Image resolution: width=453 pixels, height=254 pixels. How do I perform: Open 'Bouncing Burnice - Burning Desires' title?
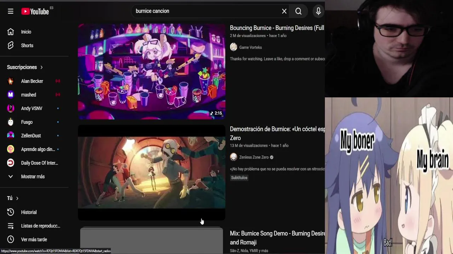pos(277,28)
